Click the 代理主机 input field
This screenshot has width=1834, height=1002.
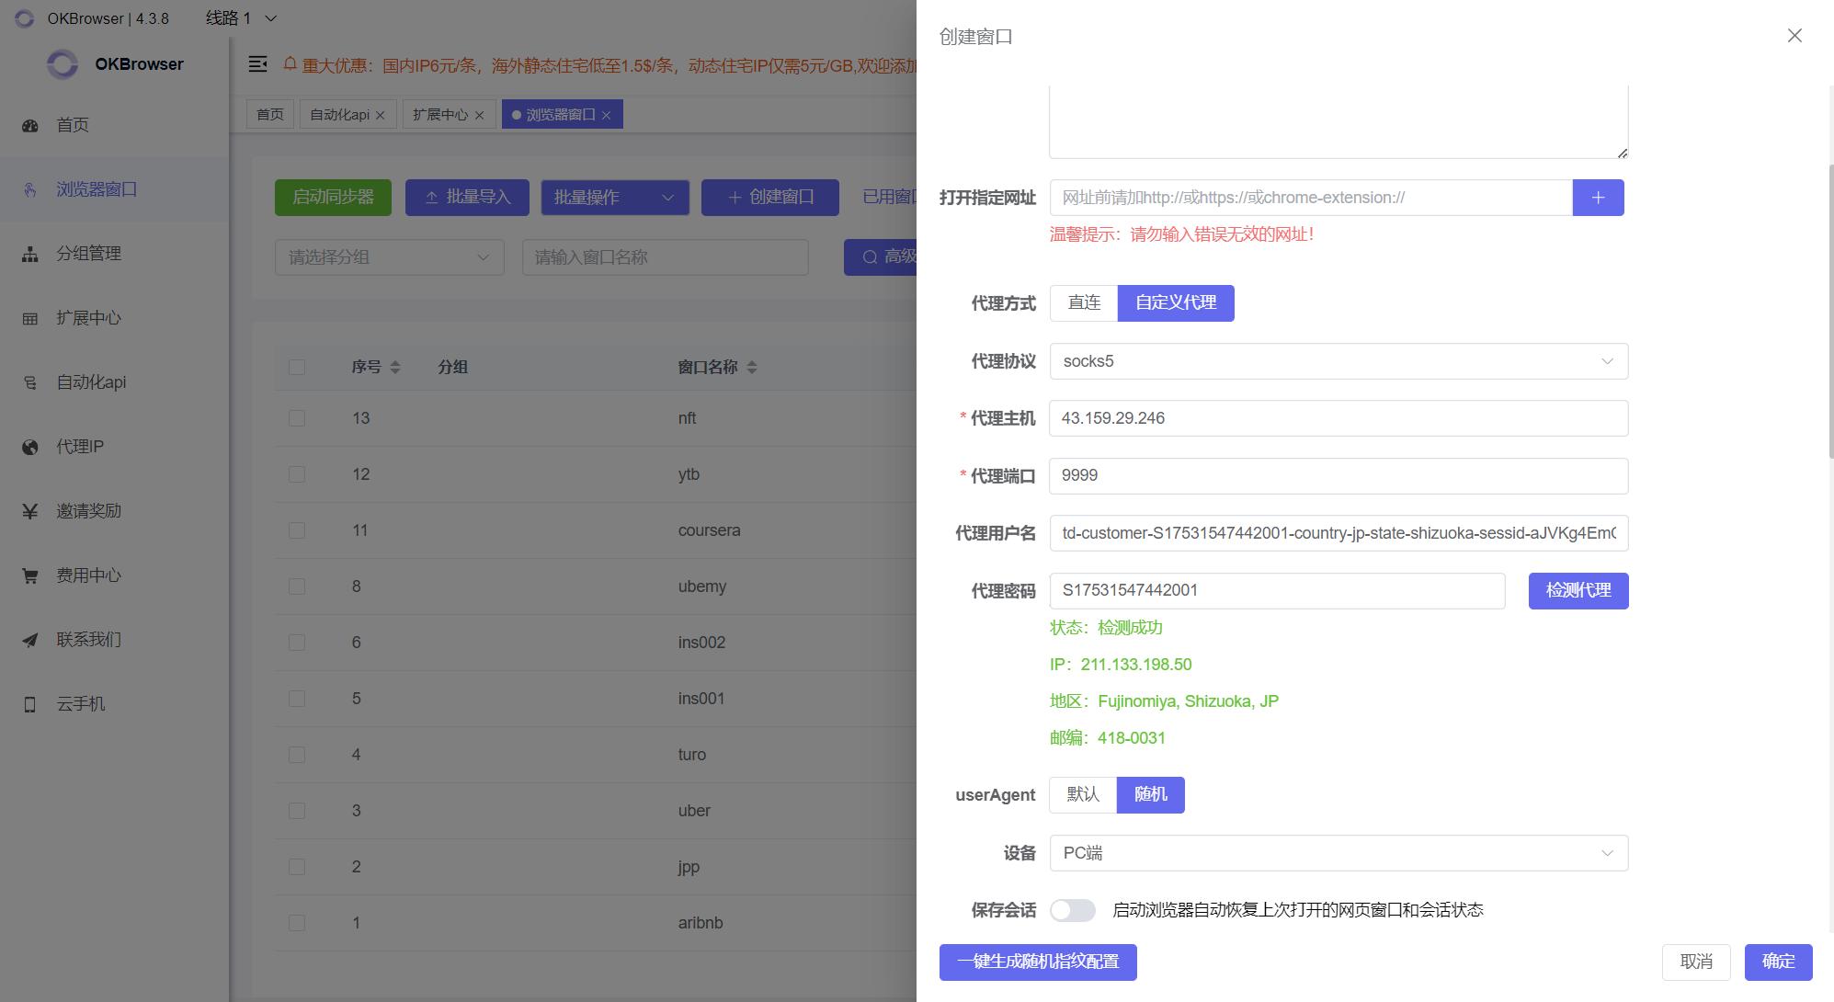point(1338,418)
